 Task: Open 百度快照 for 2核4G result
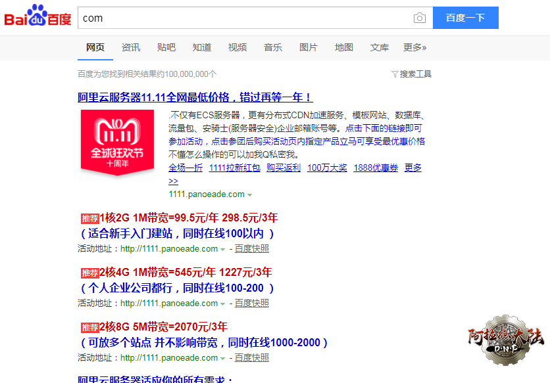(x=251, y=304)
